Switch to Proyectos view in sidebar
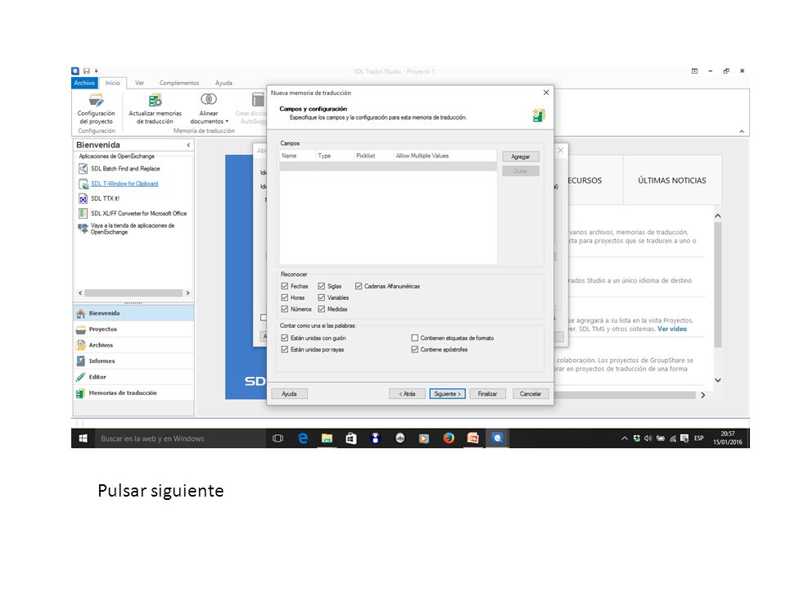 [133, 329]
